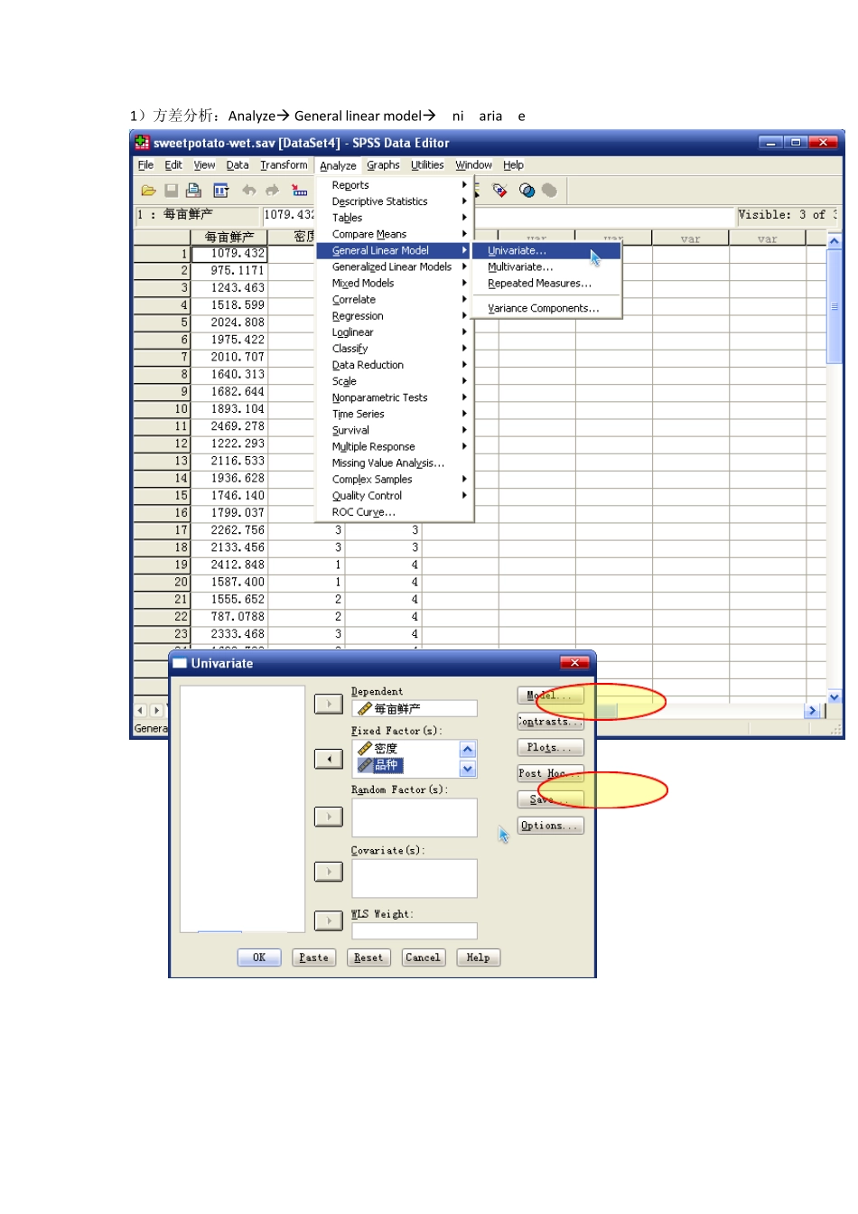Click the WLS Weight input field
The width and height of the screenshot is (858, 1214).
point(415,931)
